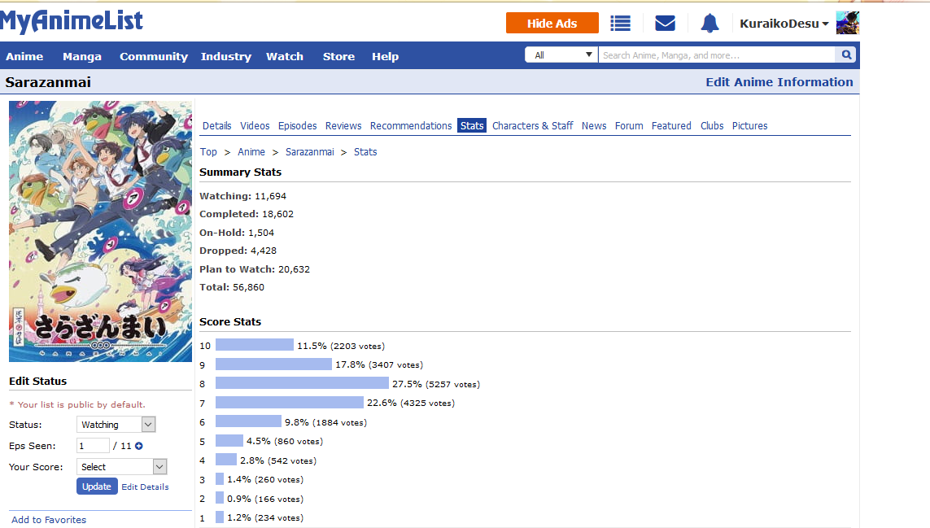The height and width of the screenshot is (528, 930).
Task: Switch to the Episodes tab
Action: 297,126
